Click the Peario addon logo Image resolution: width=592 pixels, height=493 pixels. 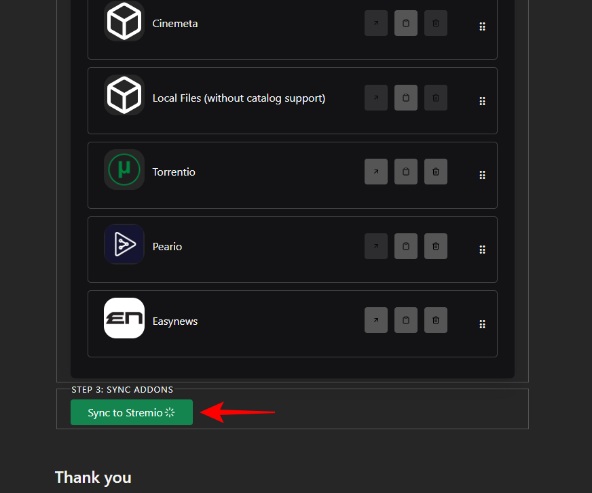[124, 244]
